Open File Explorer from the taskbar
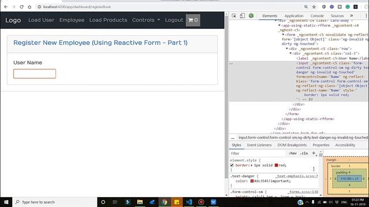The image size is (369, 207). [x=140, y=202]
